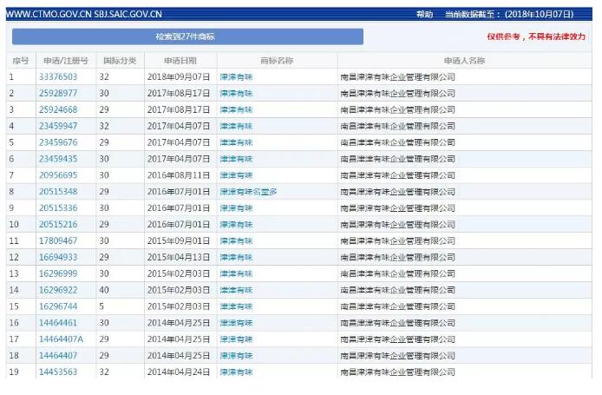Click the 检索到27件商标 result bar
Image resolution: width=602 pixels, height=395 pixels.
point(187,36)
